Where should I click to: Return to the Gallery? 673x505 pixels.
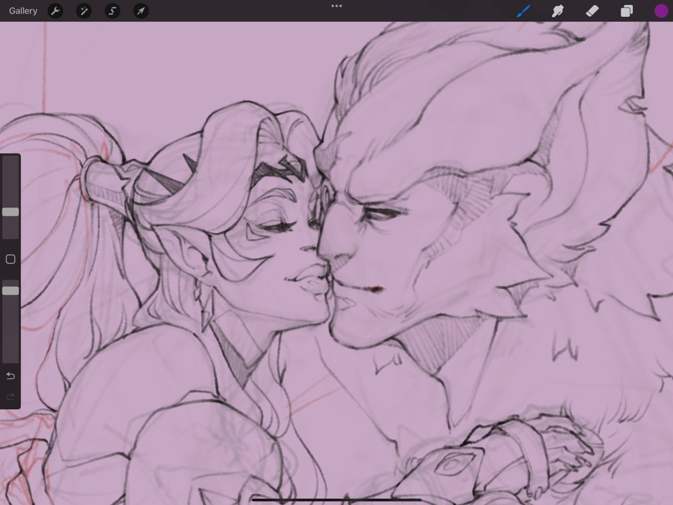point(23,11)
